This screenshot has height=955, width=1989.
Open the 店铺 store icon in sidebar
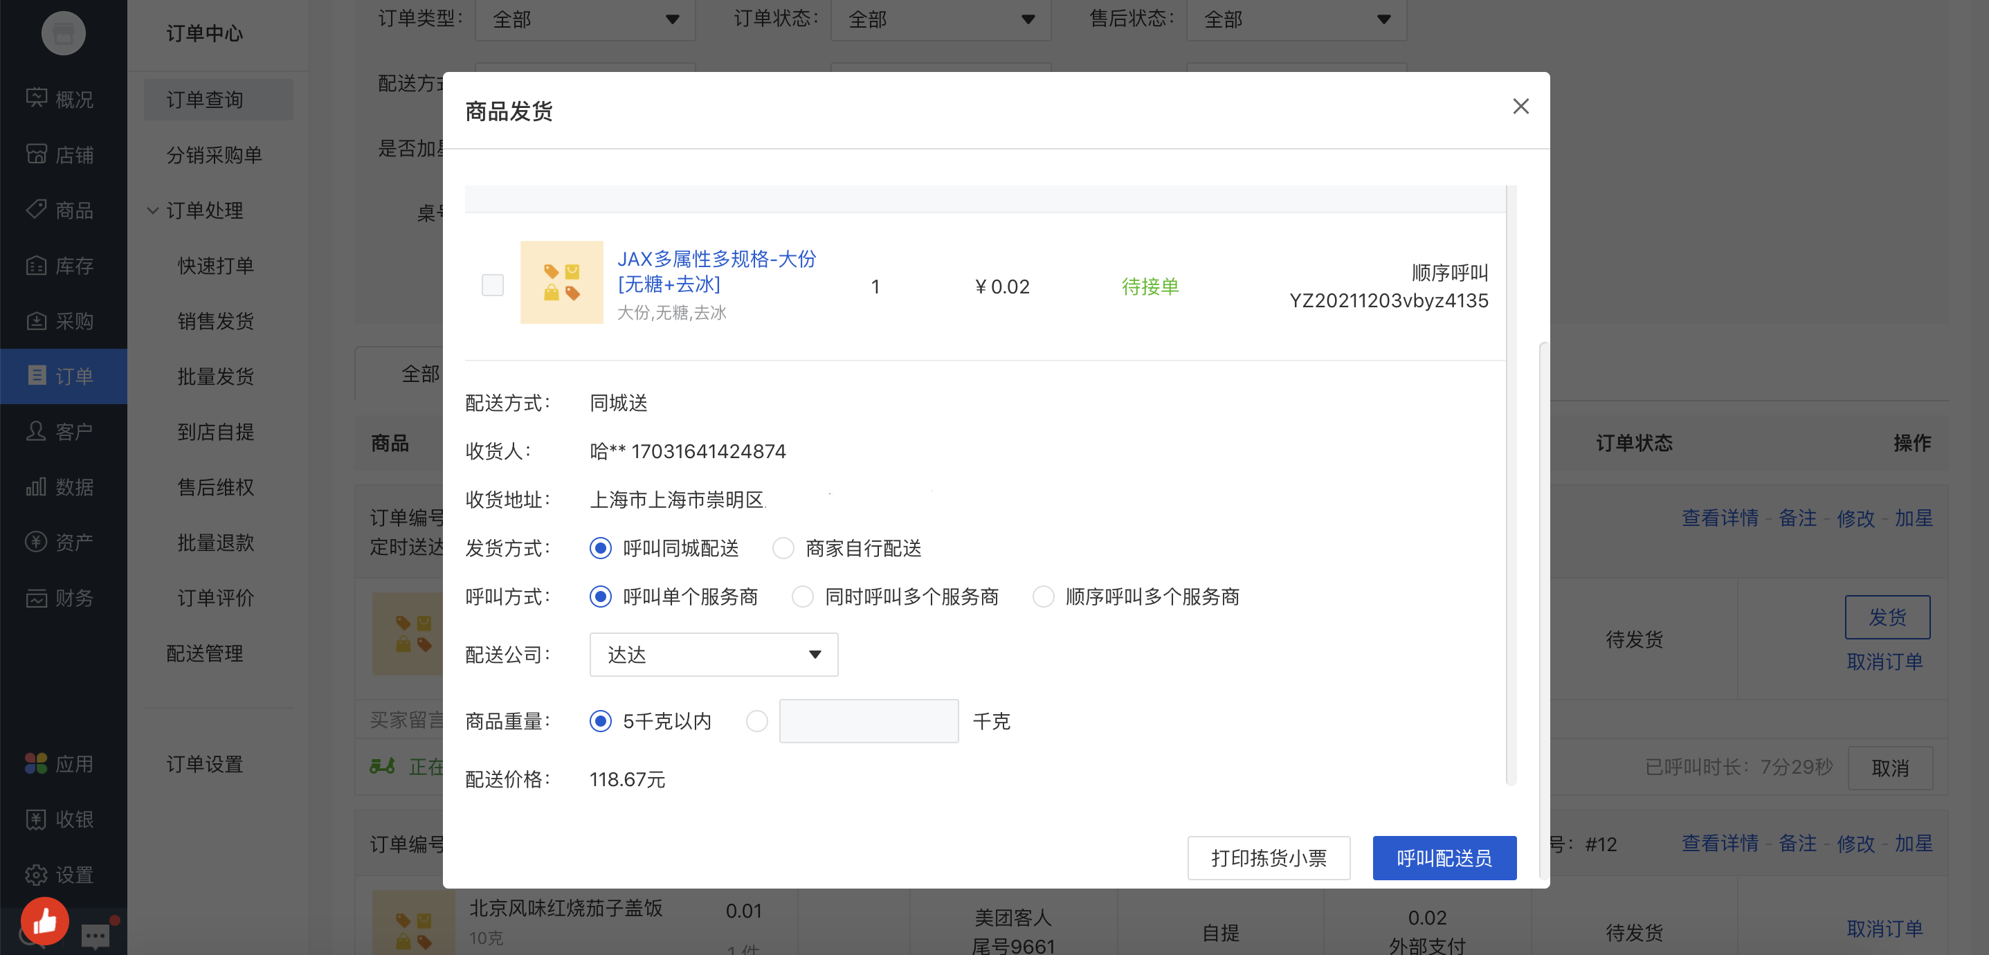click(x=36, y=154)
